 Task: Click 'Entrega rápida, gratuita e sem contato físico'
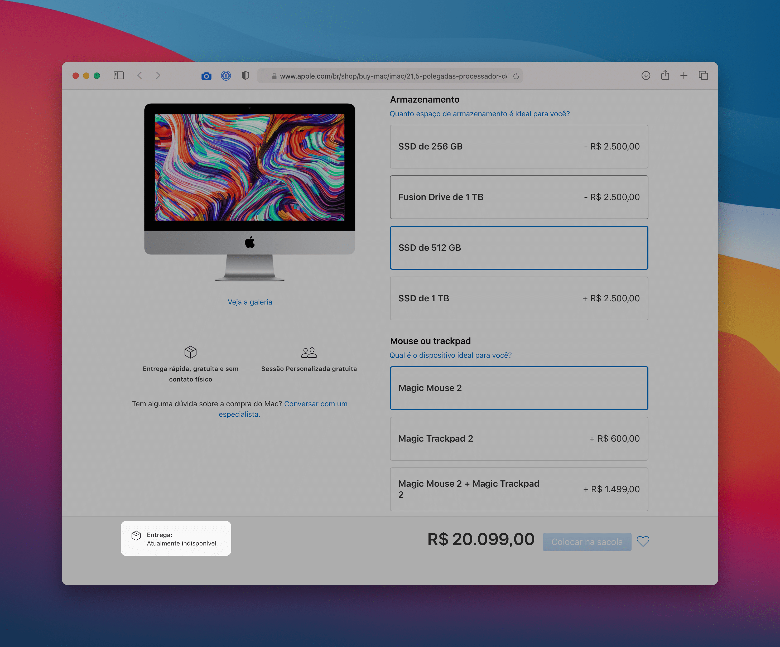[191, 374]
